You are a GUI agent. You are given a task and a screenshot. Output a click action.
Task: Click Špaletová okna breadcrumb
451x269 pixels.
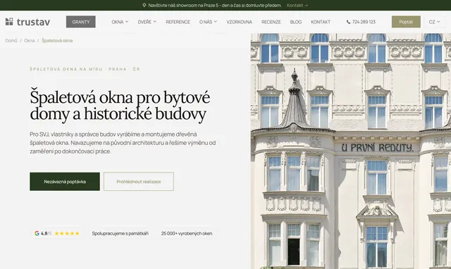point(57,41)
